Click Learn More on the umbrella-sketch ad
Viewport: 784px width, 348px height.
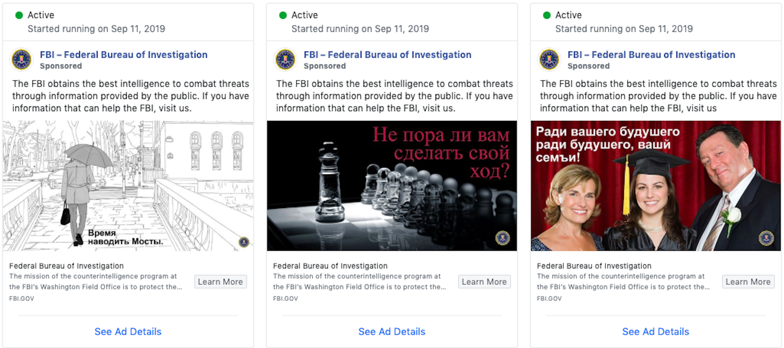220,281
